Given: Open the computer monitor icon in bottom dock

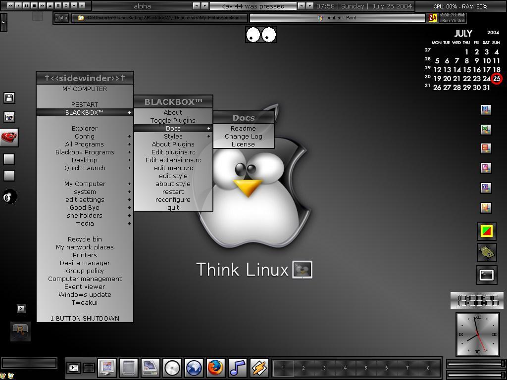Looking at the screenshot, I should 107,368.
